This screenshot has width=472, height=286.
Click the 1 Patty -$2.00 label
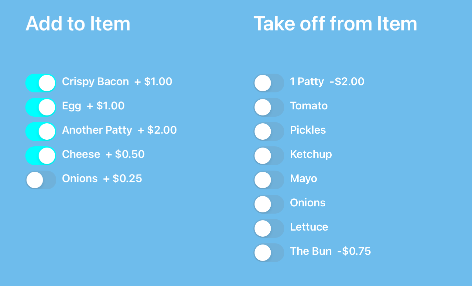coord(327,81)
